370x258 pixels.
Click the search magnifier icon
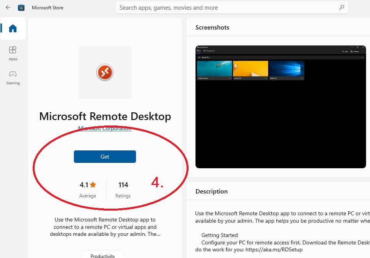click(x=341, y=7)
